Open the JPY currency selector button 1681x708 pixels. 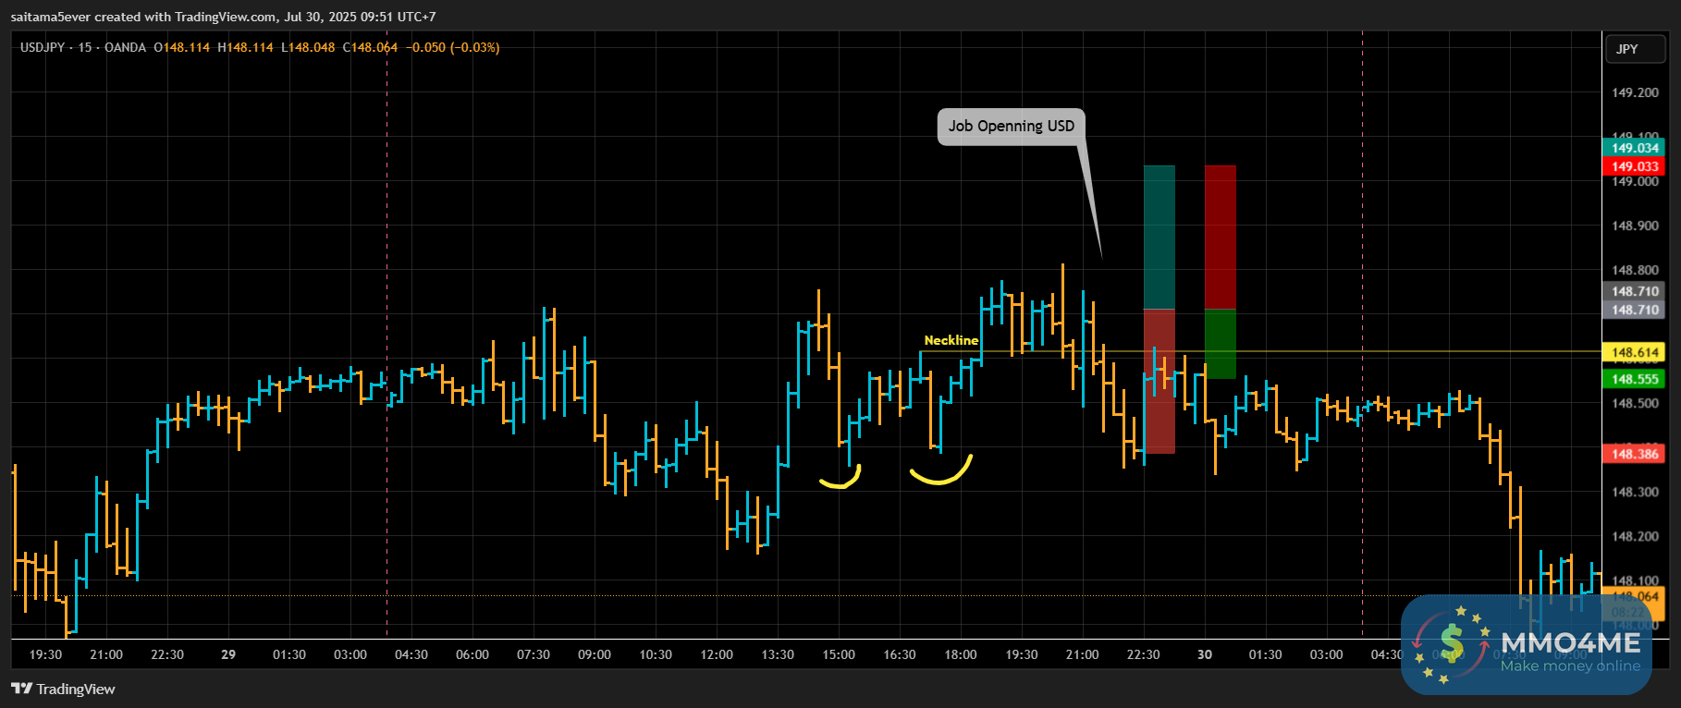tap(1636, 49)
